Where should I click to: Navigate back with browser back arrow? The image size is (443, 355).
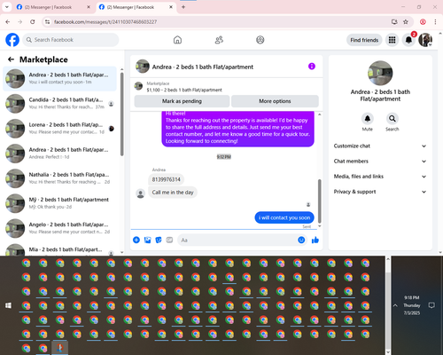coord(8,21)
